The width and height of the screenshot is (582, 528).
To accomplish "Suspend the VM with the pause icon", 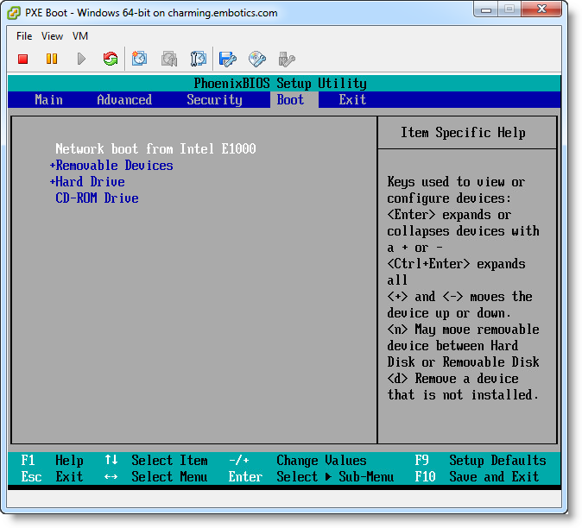I will (x=52, y=59).
